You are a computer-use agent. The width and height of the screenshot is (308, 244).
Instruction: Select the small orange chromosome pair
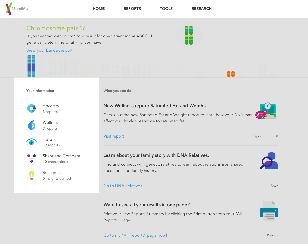click(231, 74)
